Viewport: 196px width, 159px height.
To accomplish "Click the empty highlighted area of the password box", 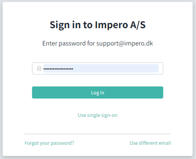I will point(116,68).
